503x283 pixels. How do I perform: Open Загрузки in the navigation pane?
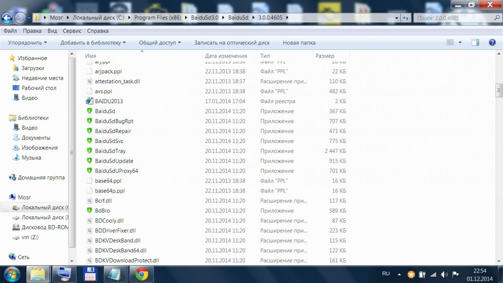pos(33,68)
